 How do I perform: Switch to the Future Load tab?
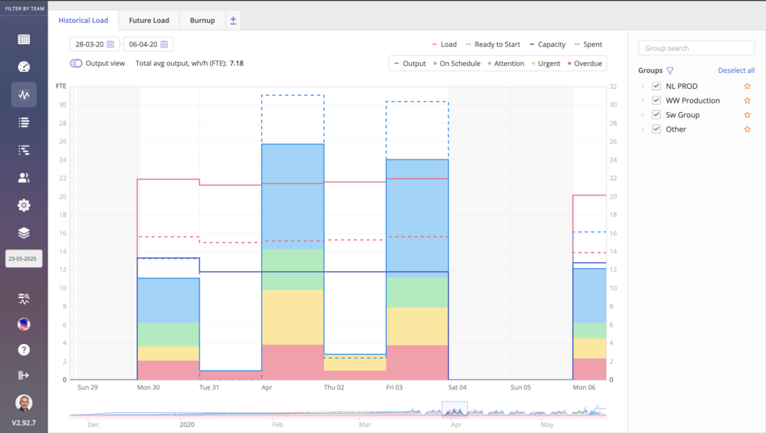pos(149,20)
